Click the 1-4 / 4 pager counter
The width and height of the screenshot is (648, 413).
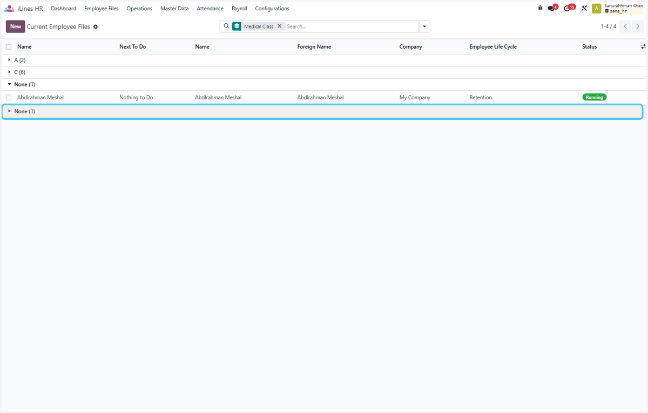(609, 26)
